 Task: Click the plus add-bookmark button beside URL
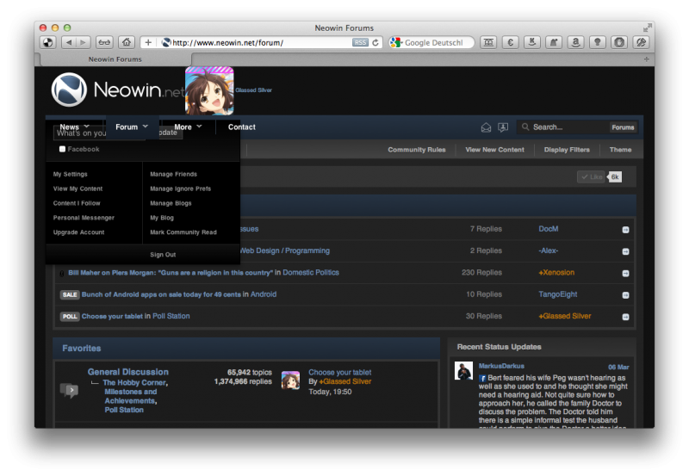[148, 42]
